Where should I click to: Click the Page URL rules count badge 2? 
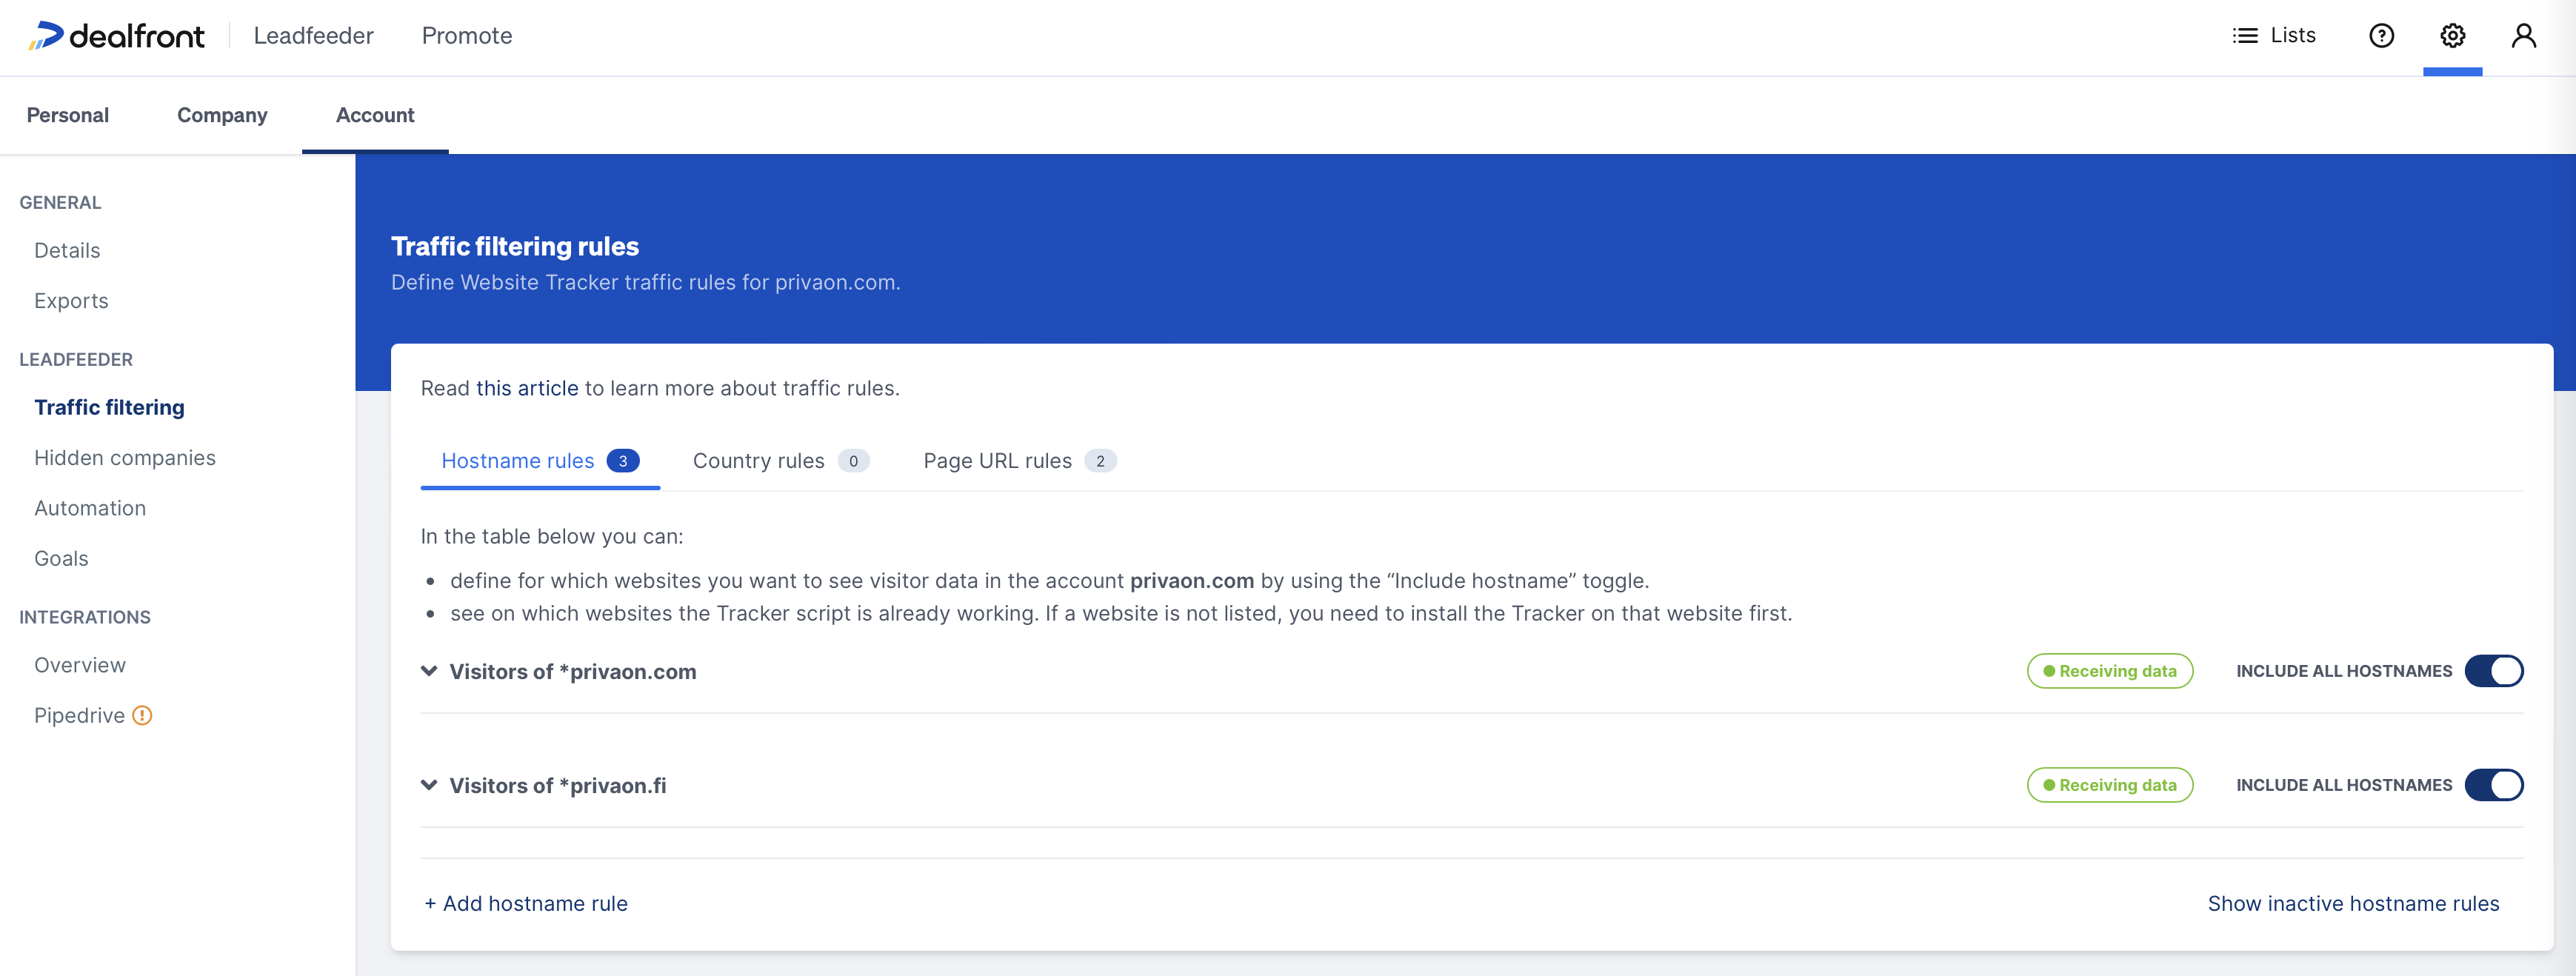pos(1100,461)
